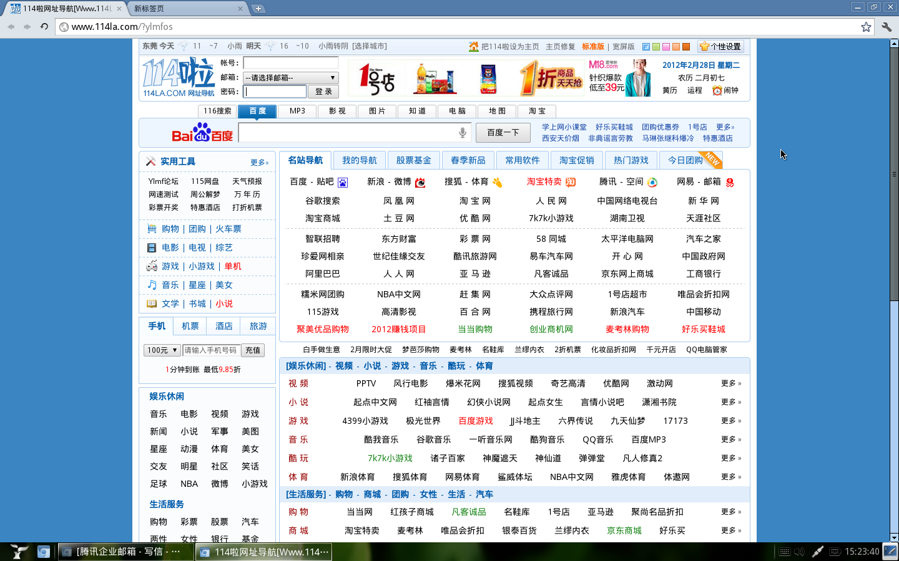Click the NetEase icon beside 网易·邮箱
Screen dimensions: 899x561
[730, 182]
